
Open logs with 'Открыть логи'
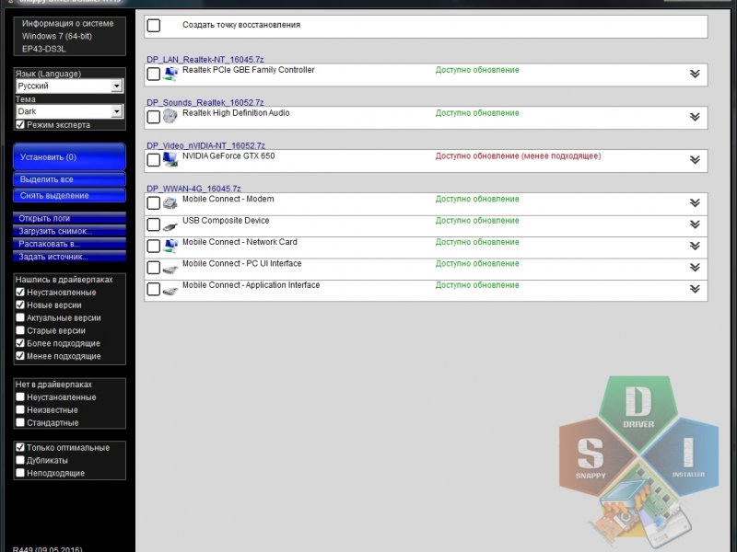[70, 218]
